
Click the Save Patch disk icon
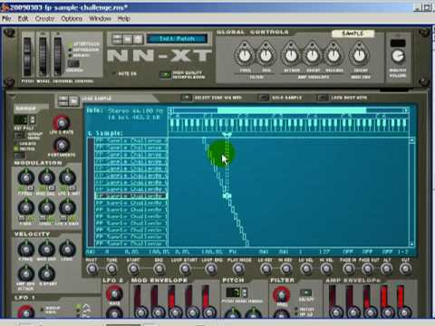(x=138, y=39)
